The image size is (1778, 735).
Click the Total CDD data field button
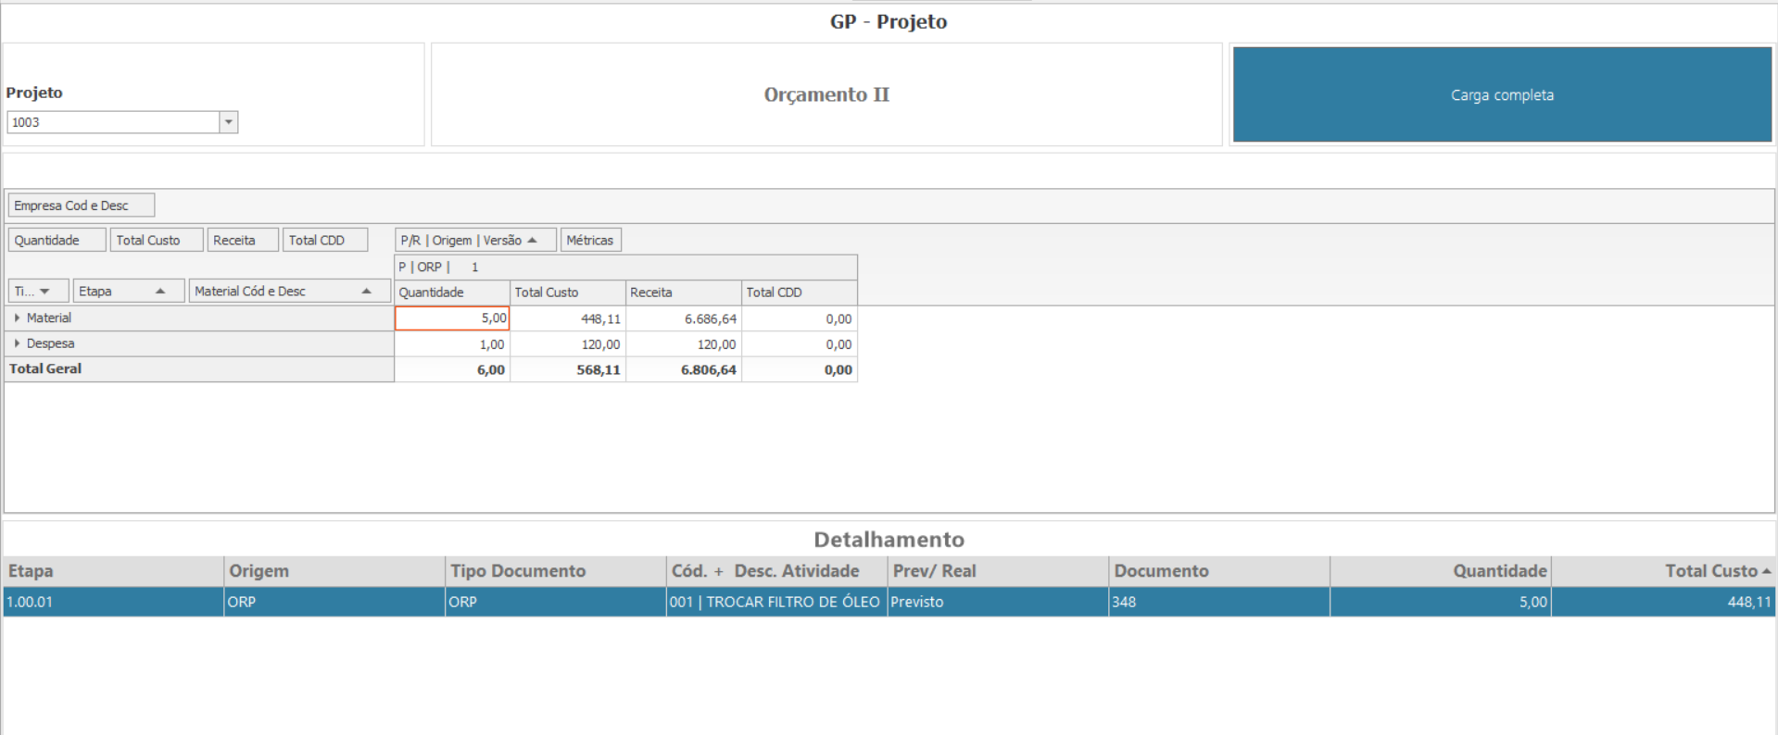pyautogui.click(x=325, y=240)
